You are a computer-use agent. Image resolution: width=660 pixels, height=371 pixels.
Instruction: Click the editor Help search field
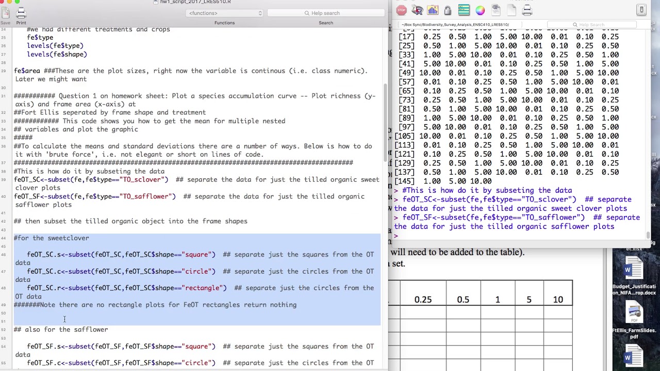click(326, 13)
